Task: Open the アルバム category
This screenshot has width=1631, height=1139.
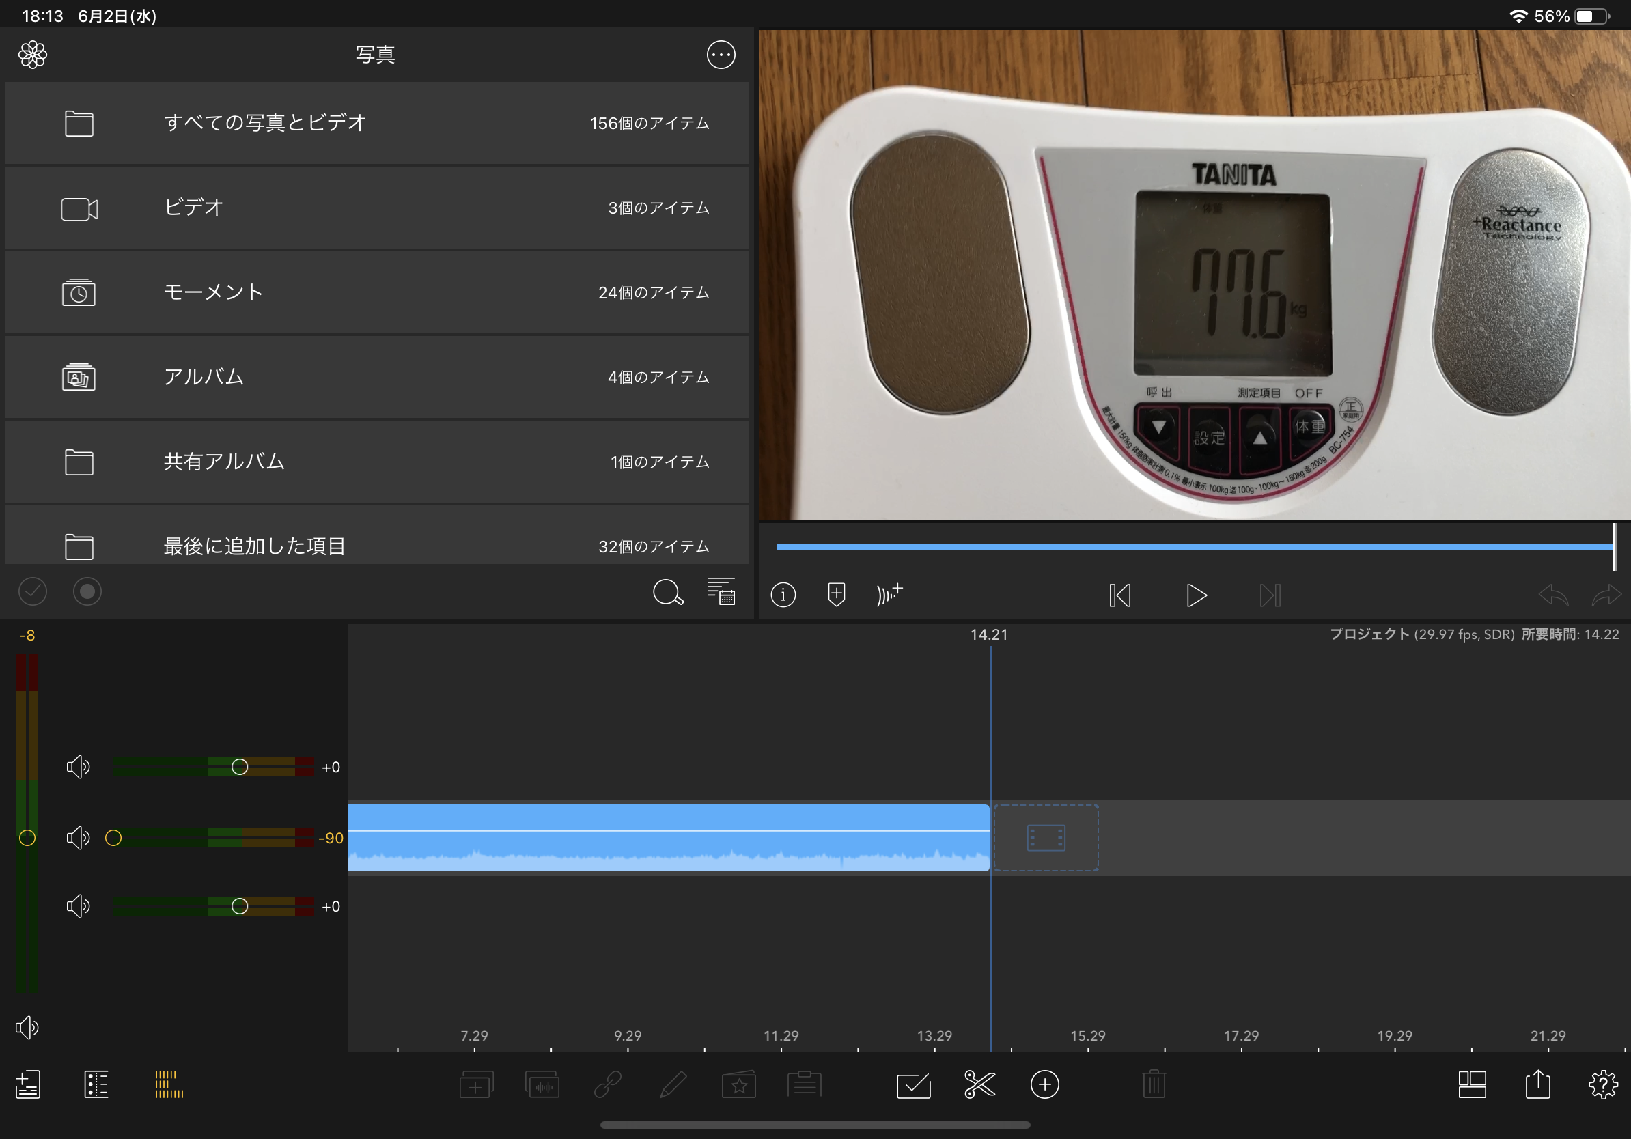Action: [x=376, y=377]
